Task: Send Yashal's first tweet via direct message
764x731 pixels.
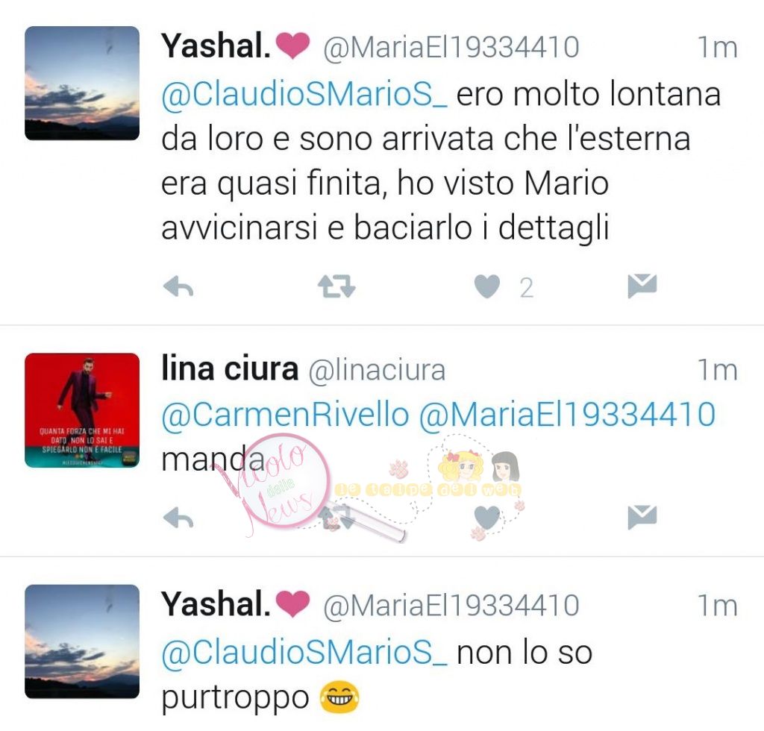Action: (642, 286)
